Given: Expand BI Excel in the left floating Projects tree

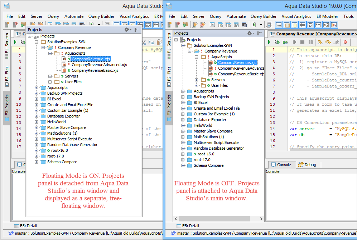Looking at the screenshot, I should pyautogui.click(x=36, y=99).
